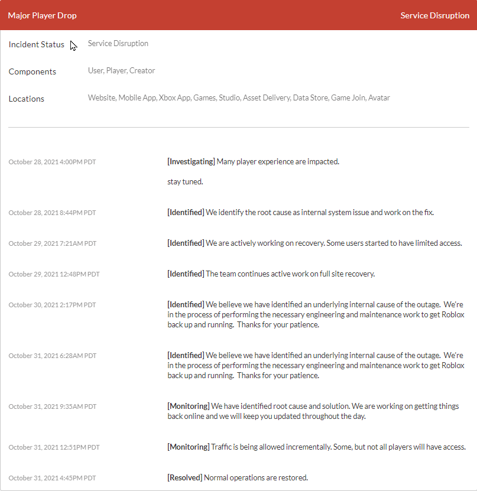The width and height of the screenshot is (477, 491).
Task: Click the October 28, 2021 8:44PM PDT timestamp
Action: [x=52, y=213]
